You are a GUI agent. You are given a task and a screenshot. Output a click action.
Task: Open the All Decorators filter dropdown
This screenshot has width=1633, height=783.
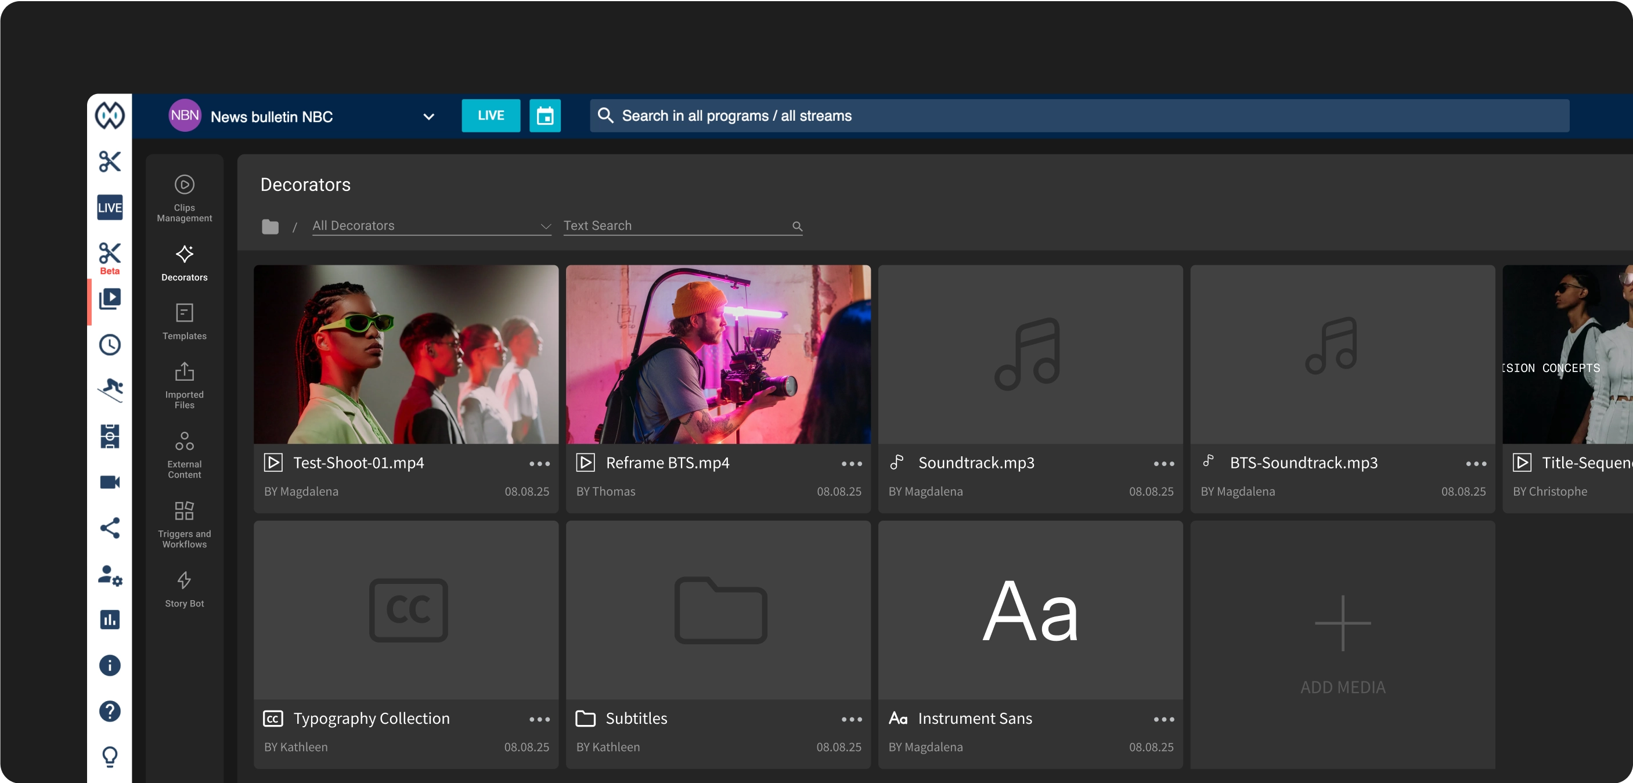point(431,226)
